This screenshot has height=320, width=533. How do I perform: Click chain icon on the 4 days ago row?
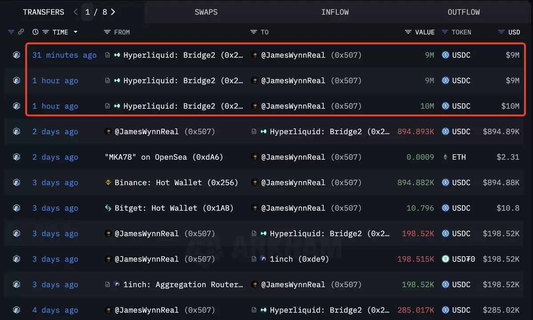pos(16,310)
